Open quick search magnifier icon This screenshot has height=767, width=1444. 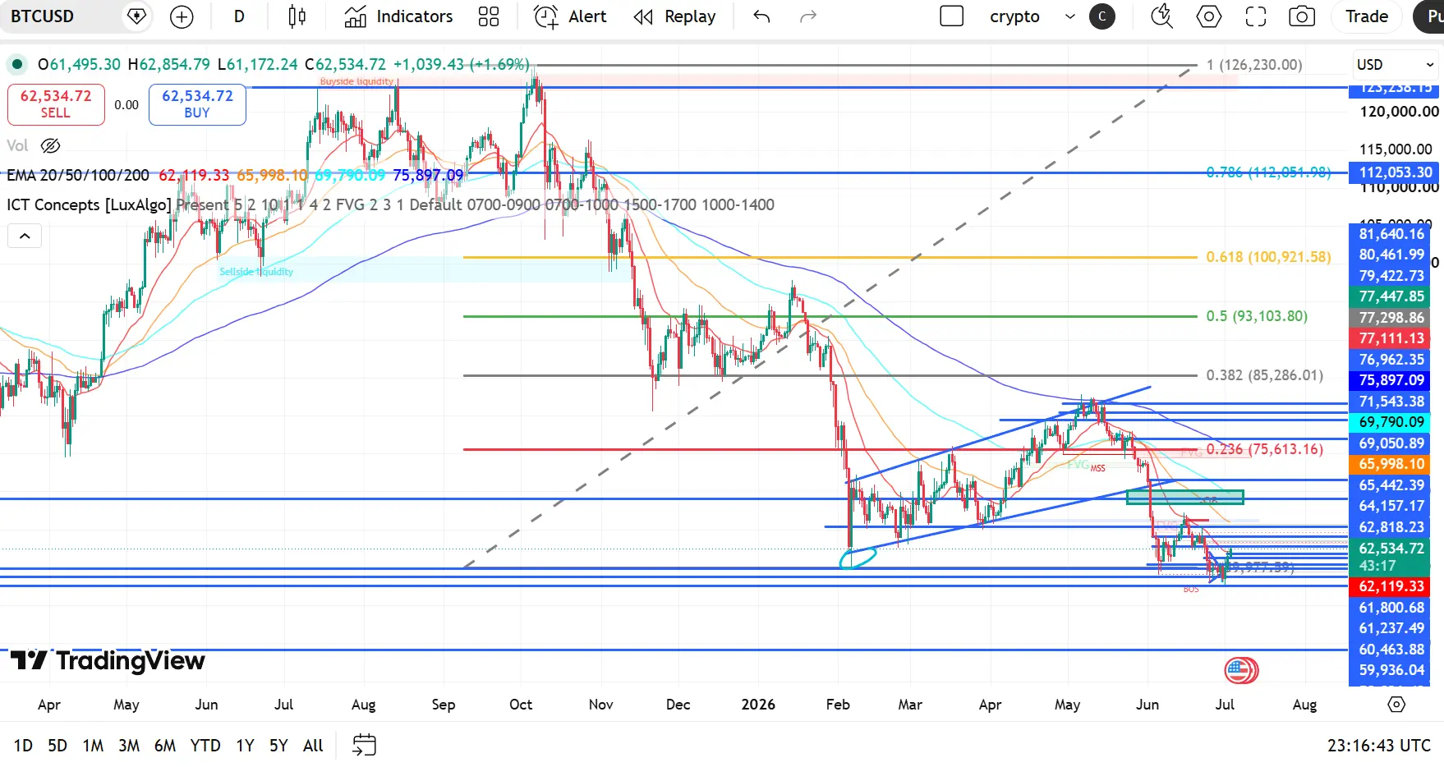tap(1161, 16)
